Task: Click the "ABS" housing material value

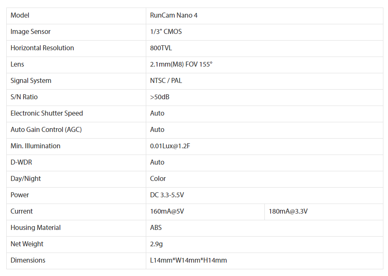Action: click(156, 228)
